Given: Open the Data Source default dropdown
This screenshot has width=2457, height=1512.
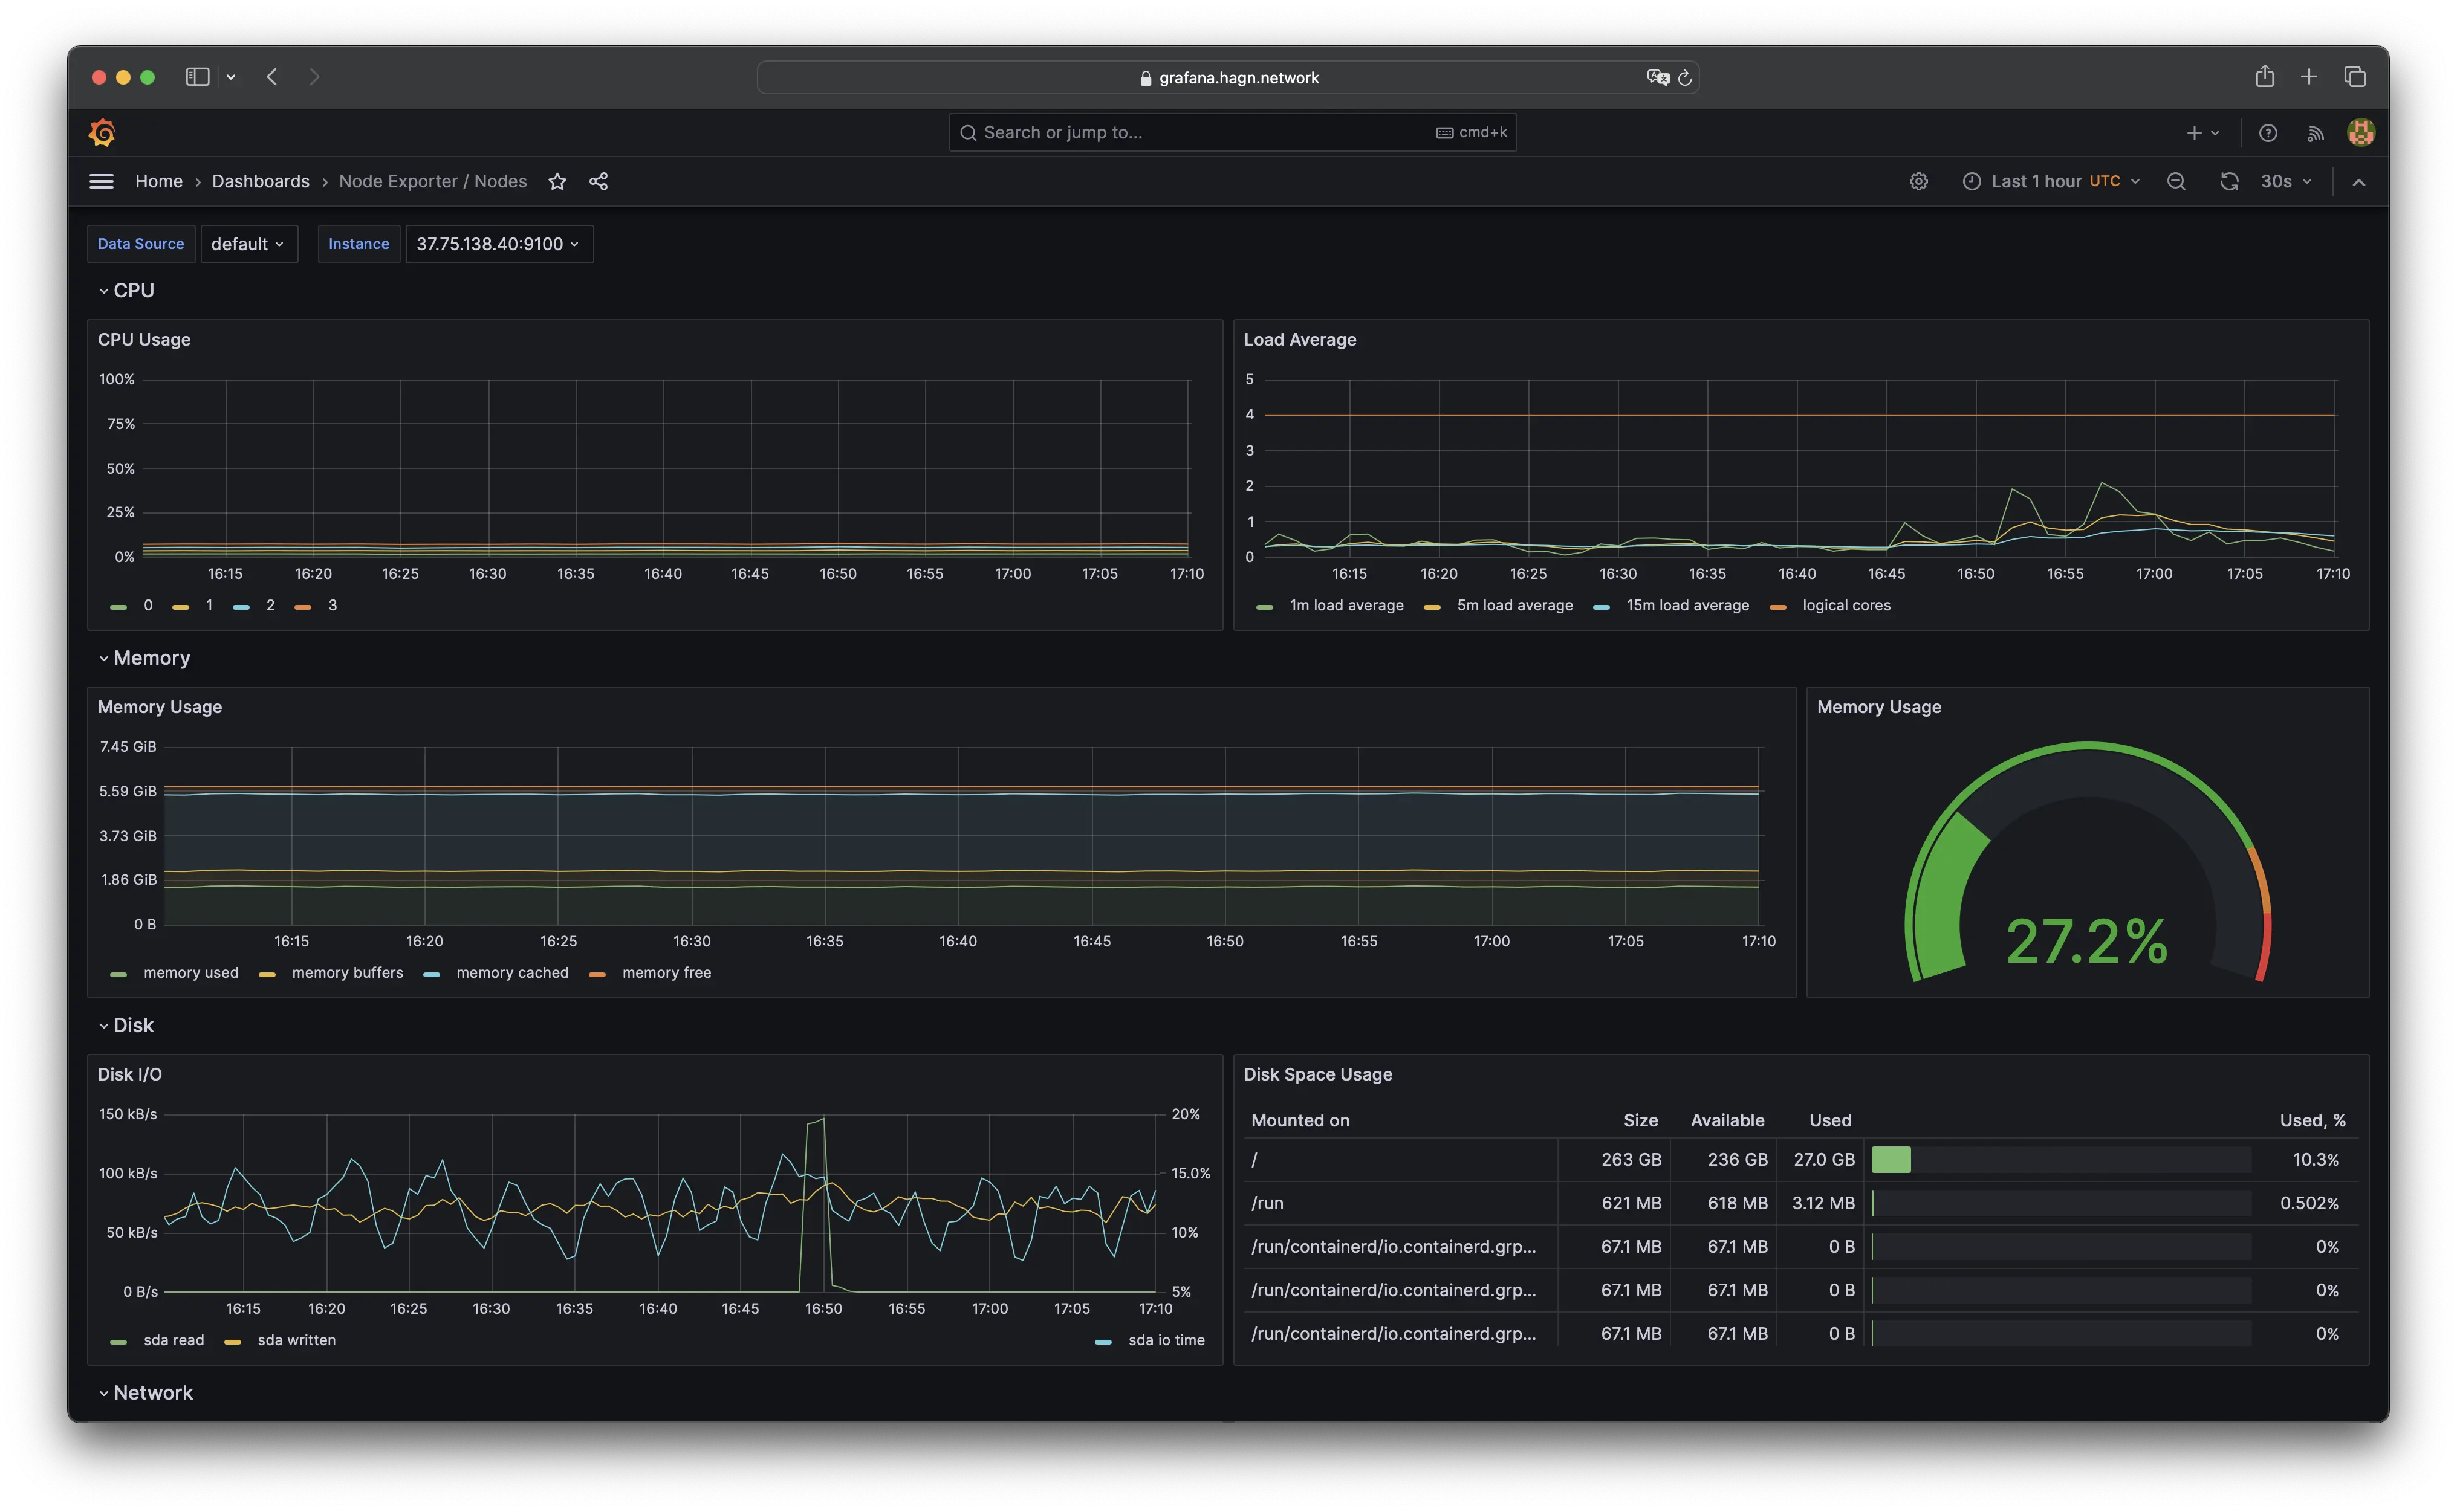Looking at the screenshot, I should (x=248, y=244).
